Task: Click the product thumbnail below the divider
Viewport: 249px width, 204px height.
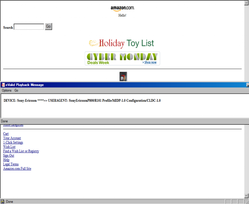Action: pyautogui.click(x=123, y=76)
